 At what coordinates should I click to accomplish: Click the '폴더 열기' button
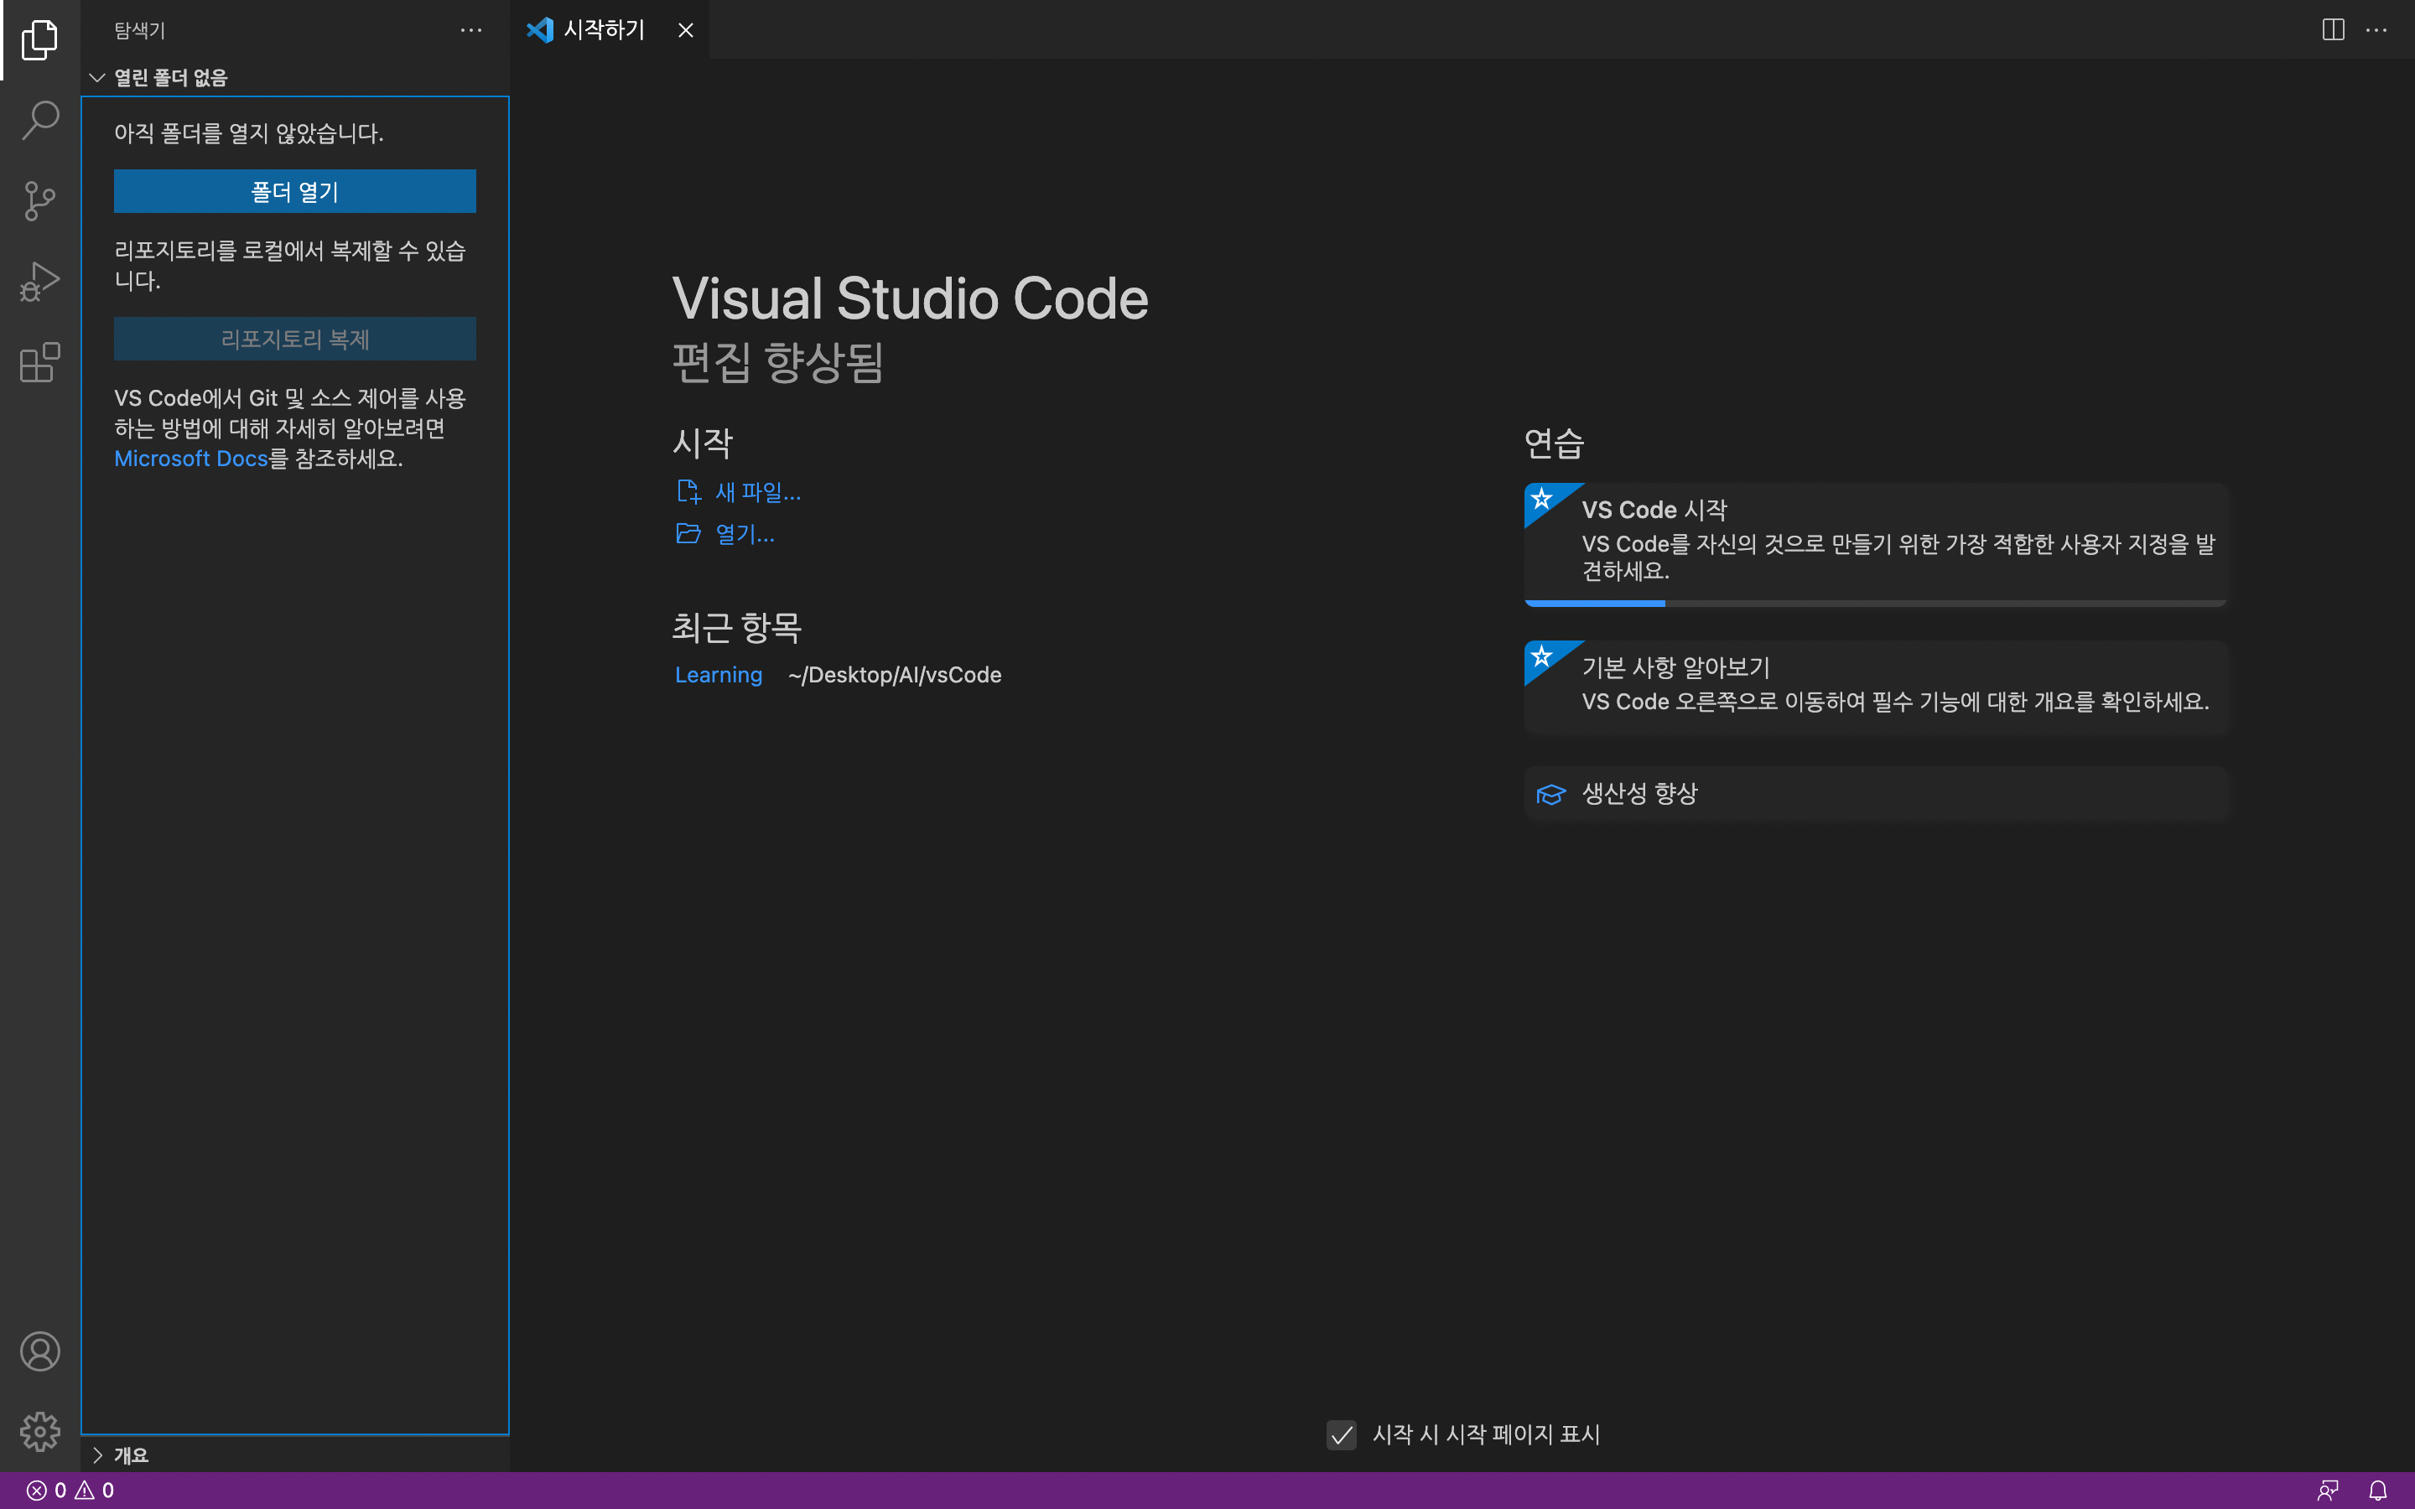[294, 192]
